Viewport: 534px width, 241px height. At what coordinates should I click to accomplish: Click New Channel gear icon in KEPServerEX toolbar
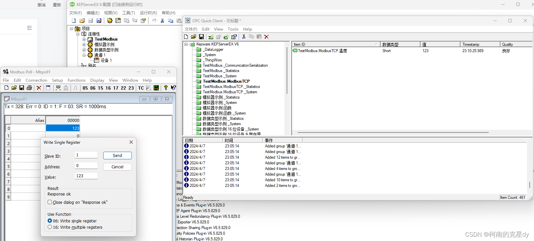(110, 21)
